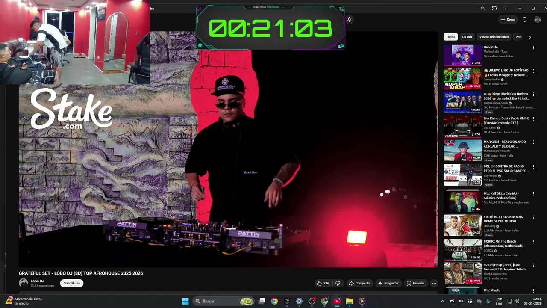Open the MARKUSH REACCIONANDO video thumbnail
This screenshot has height=308, width=547.
point(462,150)
